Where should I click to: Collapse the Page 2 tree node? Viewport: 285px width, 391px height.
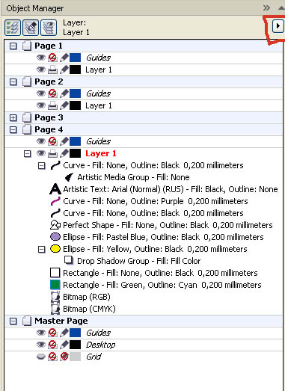coord(13,81)
